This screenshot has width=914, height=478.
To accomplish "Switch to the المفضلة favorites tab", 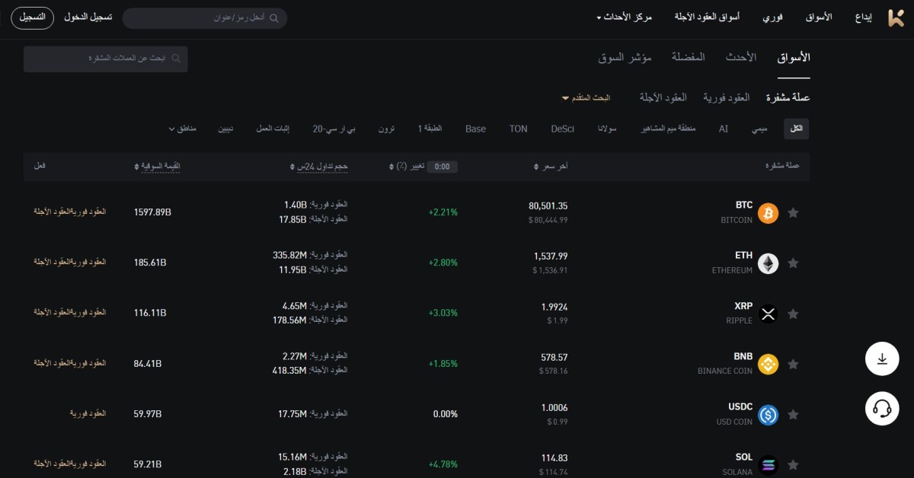I will coord(688,58).
